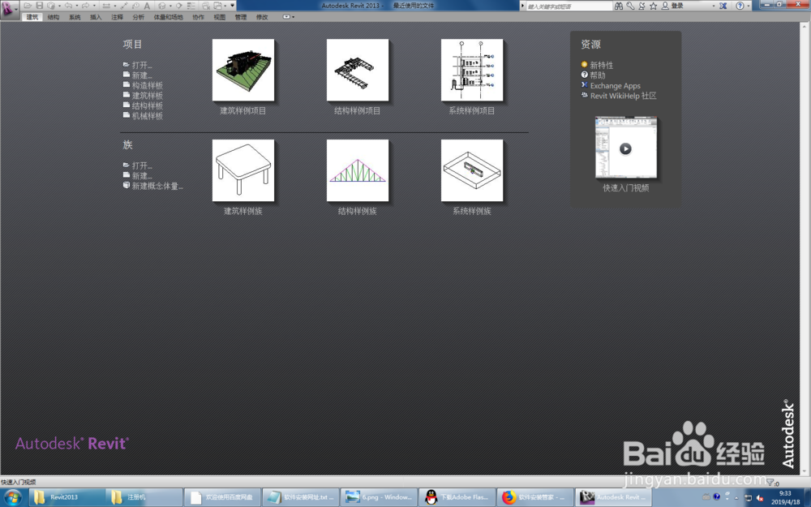Click the Subscription Center key icon

(630, 6)
